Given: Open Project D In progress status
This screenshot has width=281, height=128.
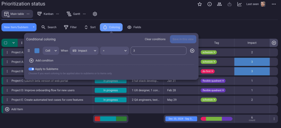Looking at the screenshot, I should (111, 90).
